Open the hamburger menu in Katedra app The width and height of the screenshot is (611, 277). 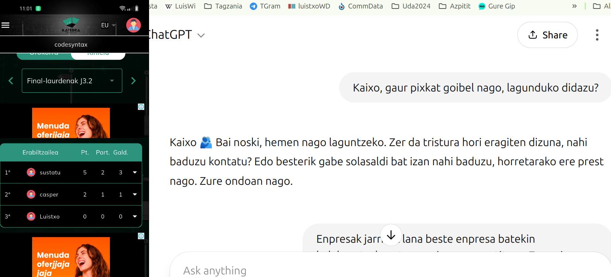click(x=6, y=25)
